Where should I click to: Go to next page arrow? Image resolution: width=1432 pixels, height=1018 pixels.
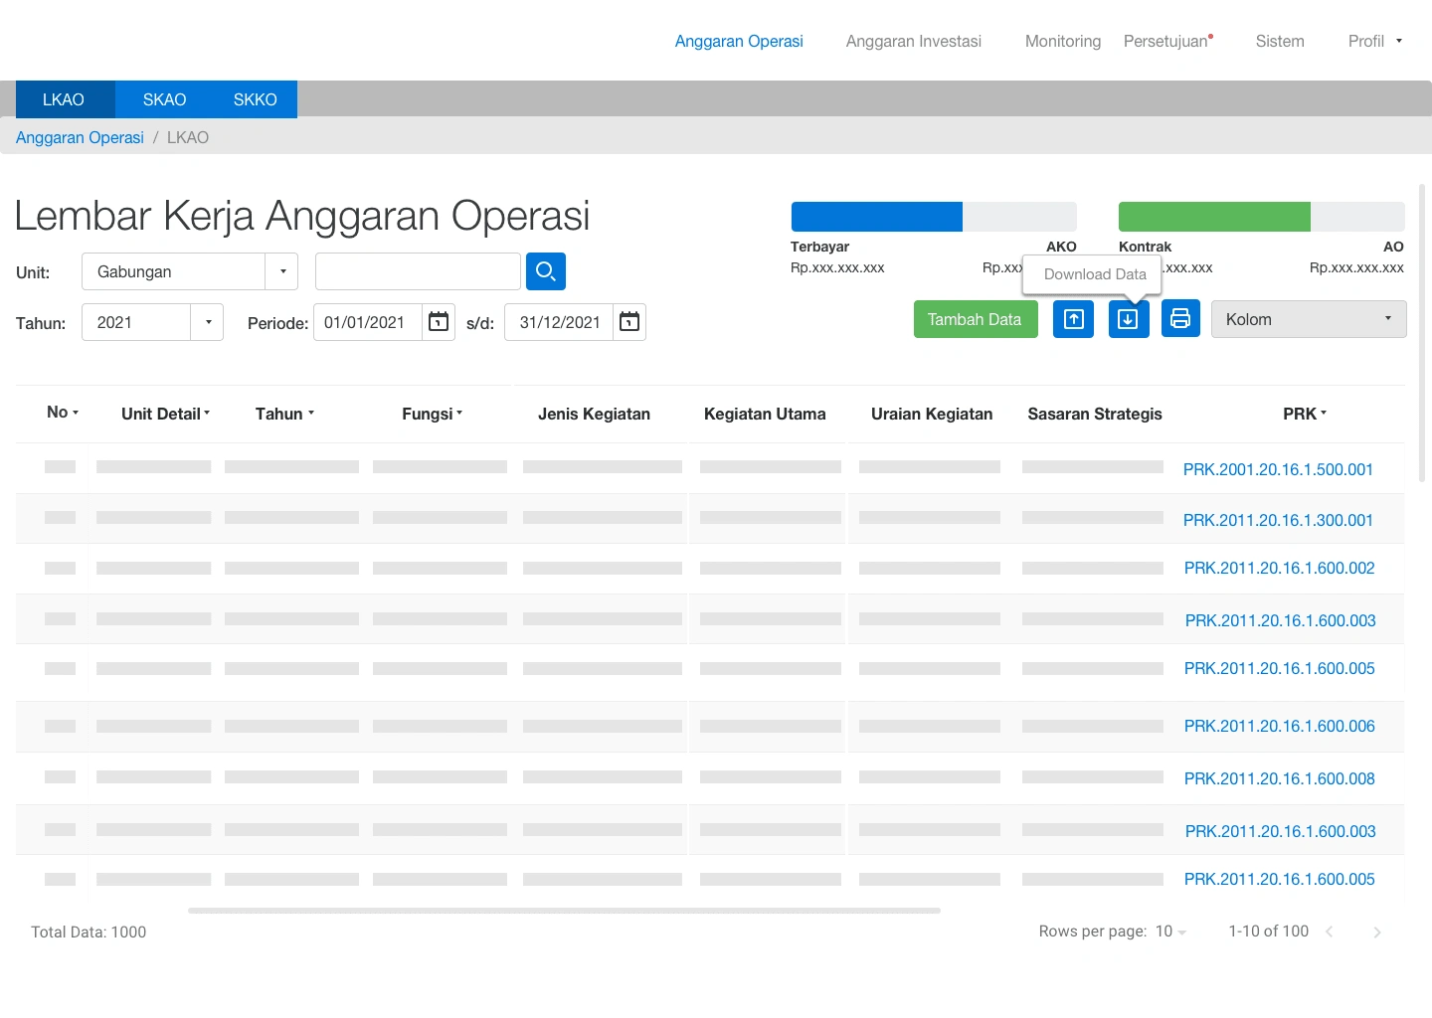click(1376, 932)
